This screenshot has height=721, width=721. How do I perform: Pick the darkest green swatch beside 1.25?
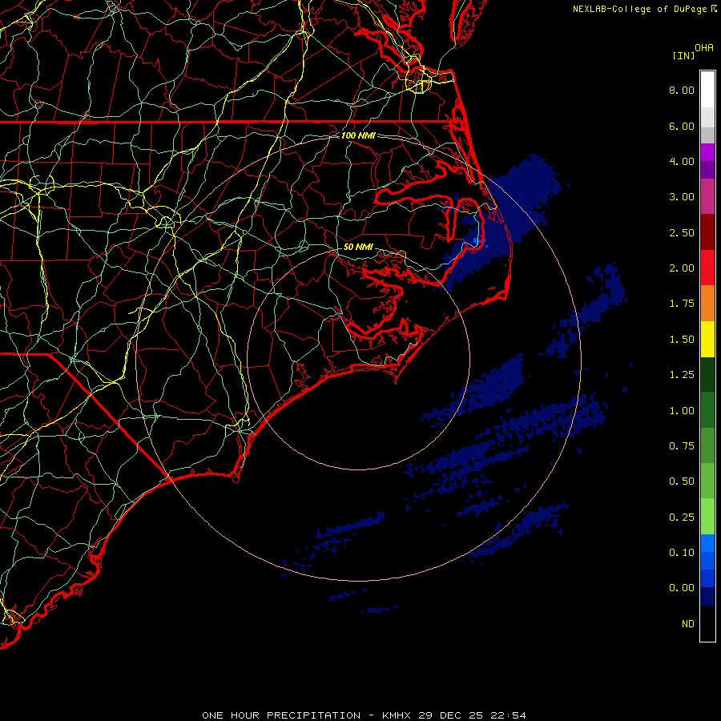[707, 375]
